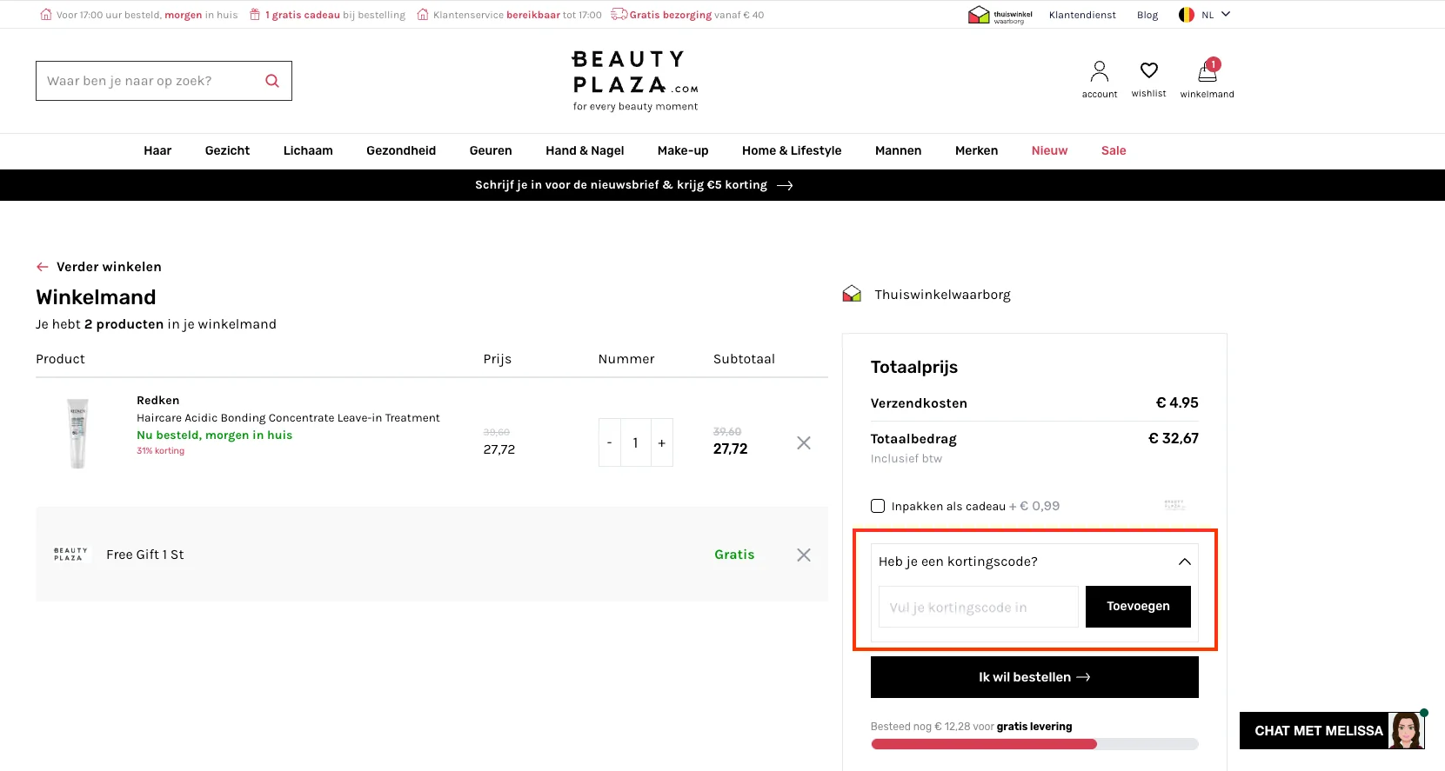Viewport: 1445px width, 771px height.
Task: Click the Free Gift 1 St text
Action: (x=145, y=555)
